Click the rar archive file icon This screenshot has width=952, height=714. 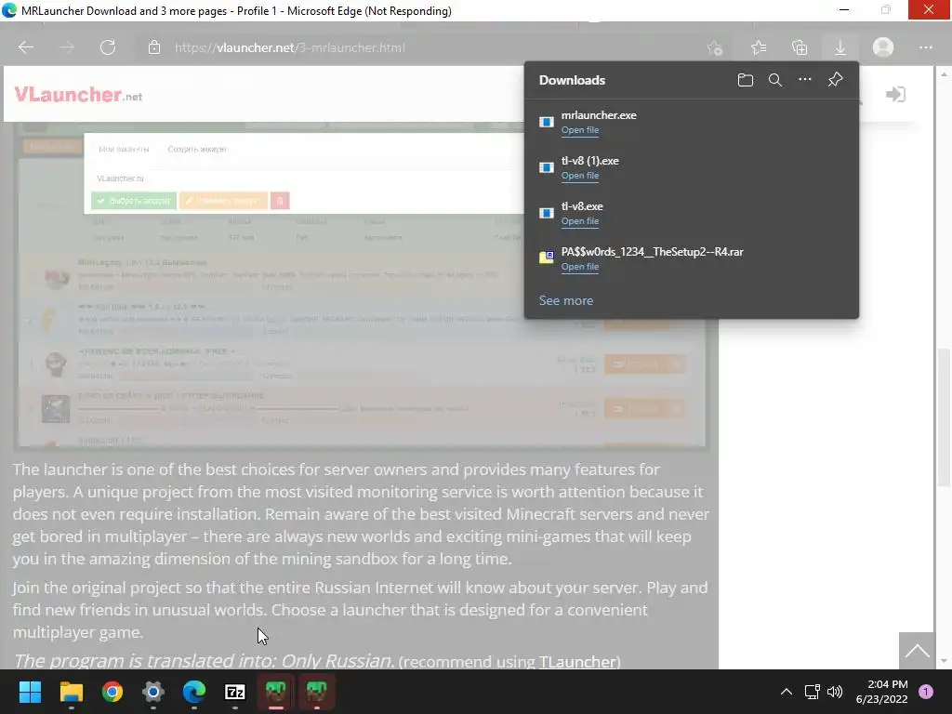547,258
